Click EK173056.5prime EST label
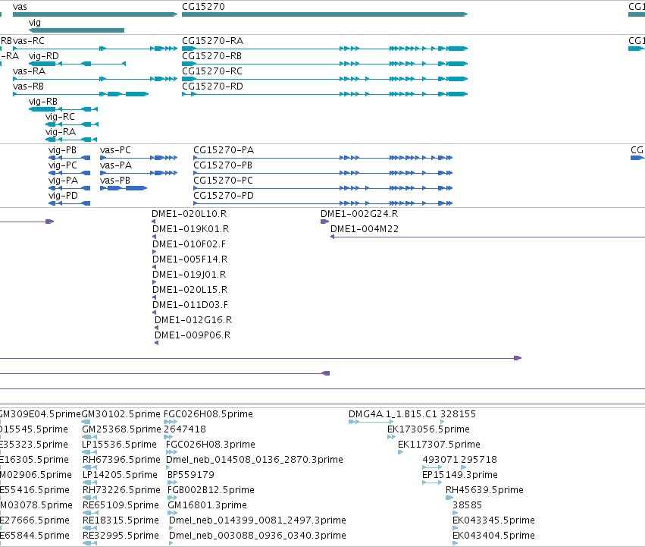The height and width of the screenshot is (547, 645). 429,429
